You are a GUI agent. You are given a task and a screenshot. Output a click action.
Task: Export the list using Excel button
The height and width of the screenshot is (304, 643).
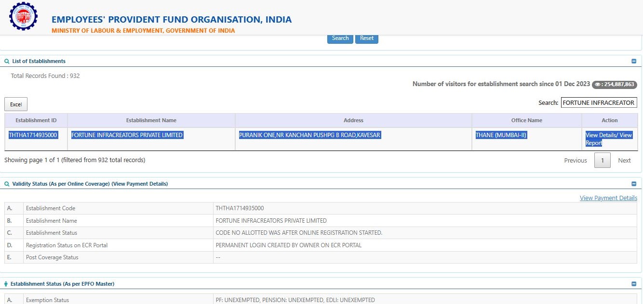point(16,104)
